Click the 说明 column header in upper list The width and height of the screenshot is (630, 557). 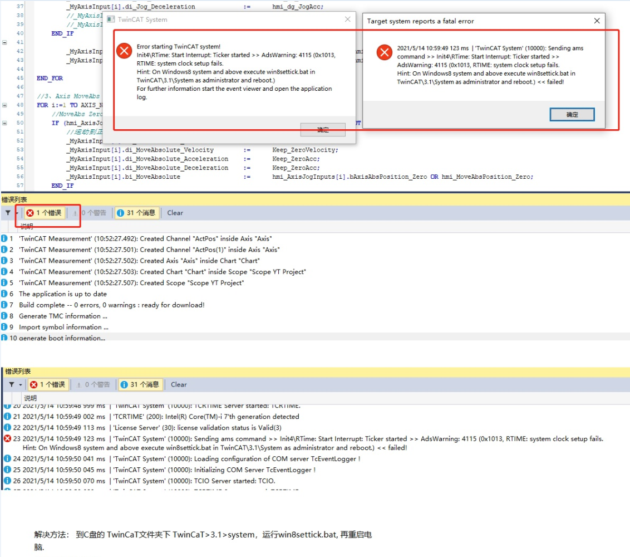27,226
